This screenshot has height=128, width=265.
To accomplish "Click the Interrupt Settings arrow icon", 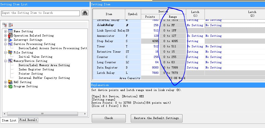I will click(x=10, y=40).
